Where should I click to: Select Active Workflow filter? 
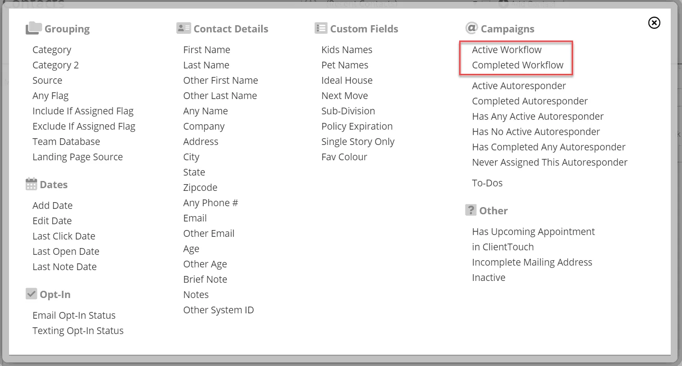(506, 50)
